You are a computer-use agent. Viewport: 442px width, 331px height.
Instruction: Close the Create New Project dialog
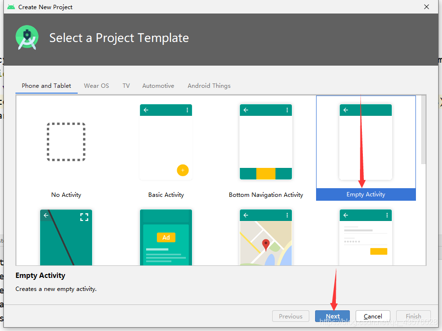[x=427, y=7]
